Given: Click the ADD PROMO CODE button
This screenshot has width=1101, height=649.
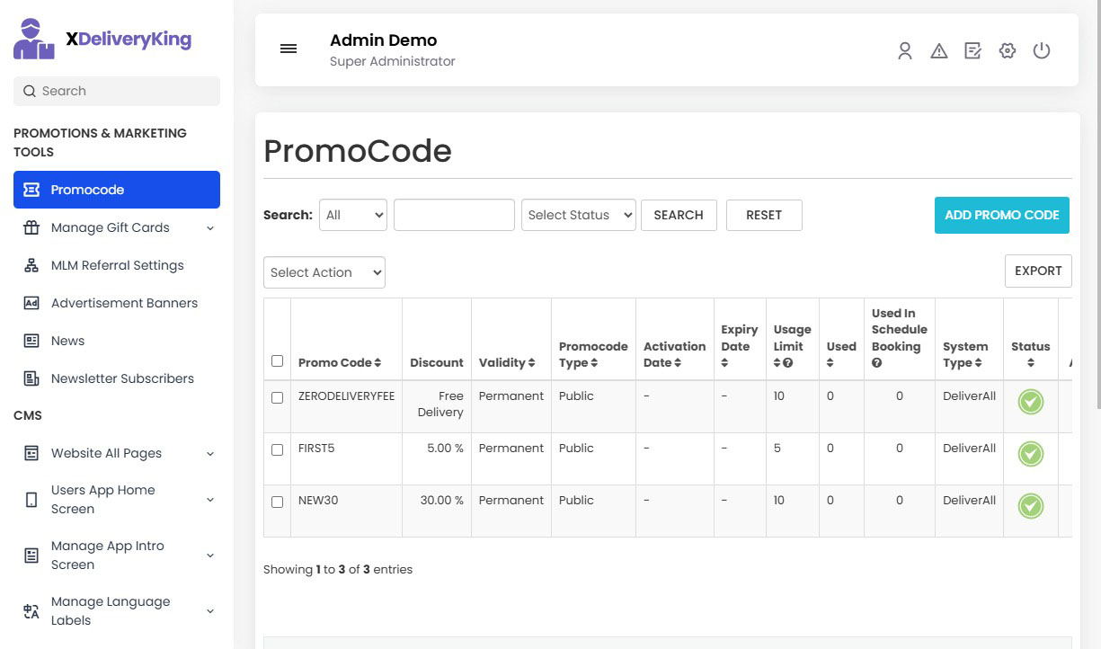Looking at the screenshot, I should [x=1001, y=215].
